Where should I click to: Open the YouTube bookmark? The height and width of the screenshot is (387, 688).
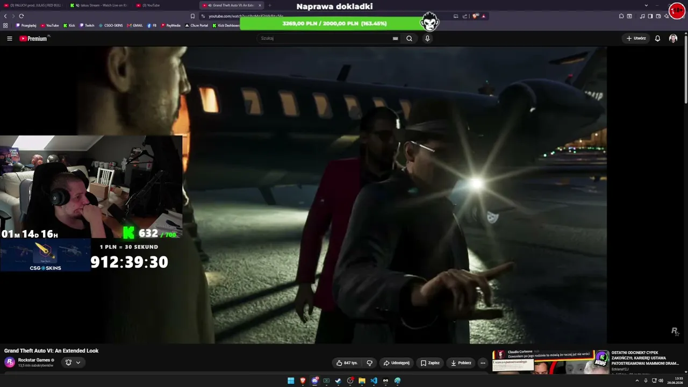coord(50,25)
